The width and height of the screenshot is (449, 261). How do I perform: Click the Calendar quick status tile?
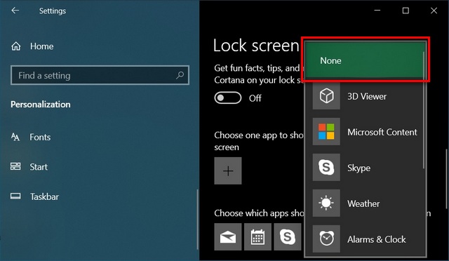tap(257, 236)
